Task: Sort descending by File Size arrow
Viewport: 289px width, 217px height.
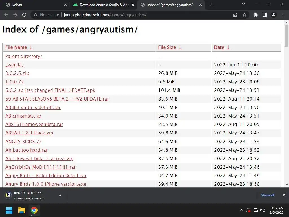Action: pos(180,47)
